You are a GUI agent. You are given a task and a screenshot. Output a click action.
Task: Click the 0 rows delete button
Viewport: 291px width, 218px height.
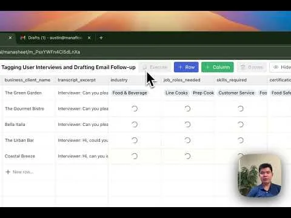252,67
